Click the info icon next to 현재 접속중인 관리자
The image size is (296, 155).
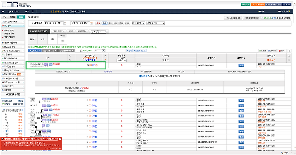pyautogui.click(x=23, y=110)
